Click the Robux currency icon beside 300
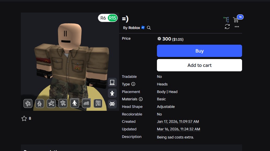 click(159, 39)
